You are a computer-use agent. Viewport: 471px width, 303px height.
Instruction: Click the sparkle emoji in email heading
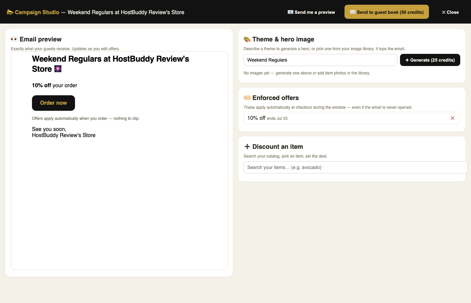(58, 69)
